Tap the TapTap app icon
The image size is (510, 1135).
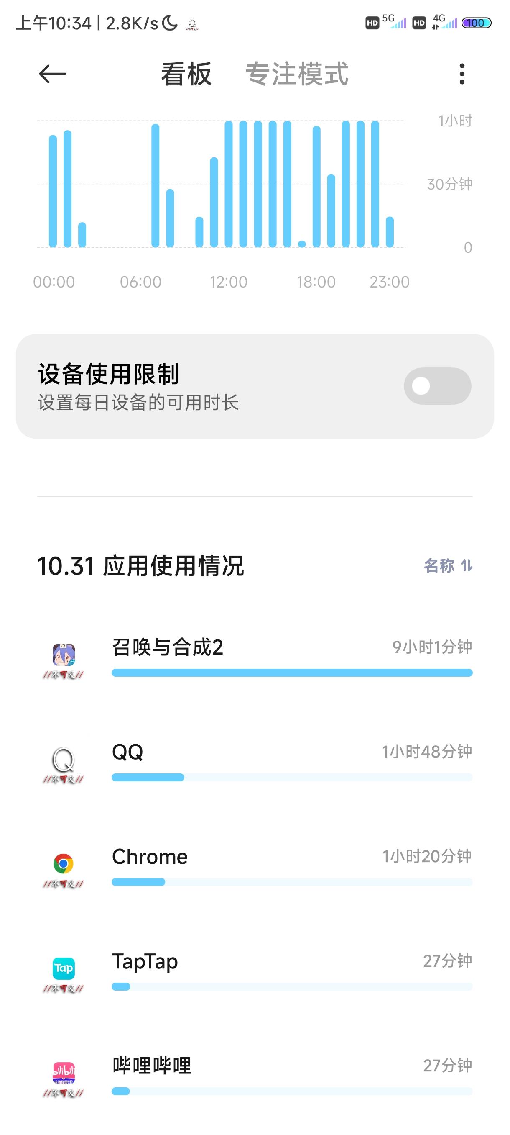pyautogui.click(x=64, y=968)
